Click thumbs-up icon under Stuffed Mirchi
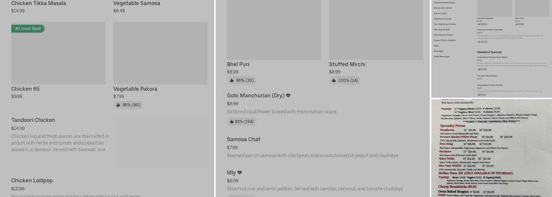This screenshot has width=552, height=197. pos(334,80)
